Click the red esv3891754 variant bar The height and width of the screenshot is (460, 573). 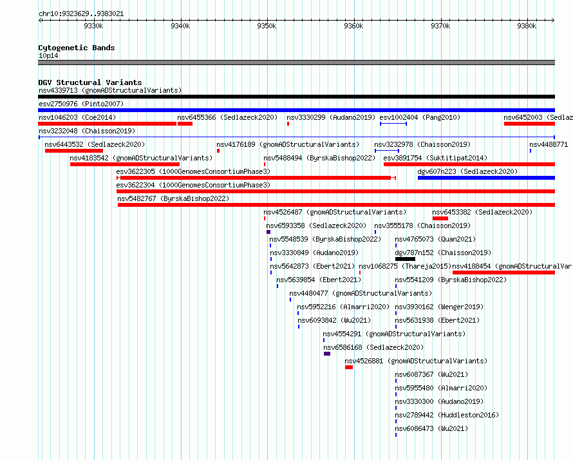469,164
